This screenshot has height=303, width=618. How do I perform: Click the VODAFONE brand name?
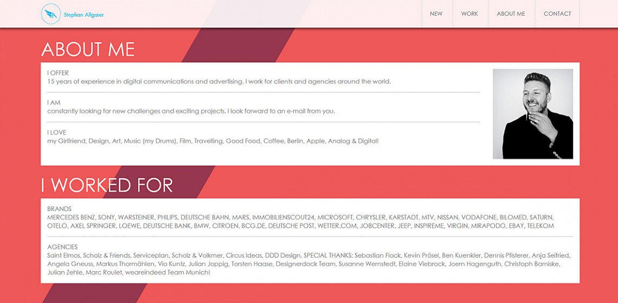pyautogui.click(x=479, y=217)
